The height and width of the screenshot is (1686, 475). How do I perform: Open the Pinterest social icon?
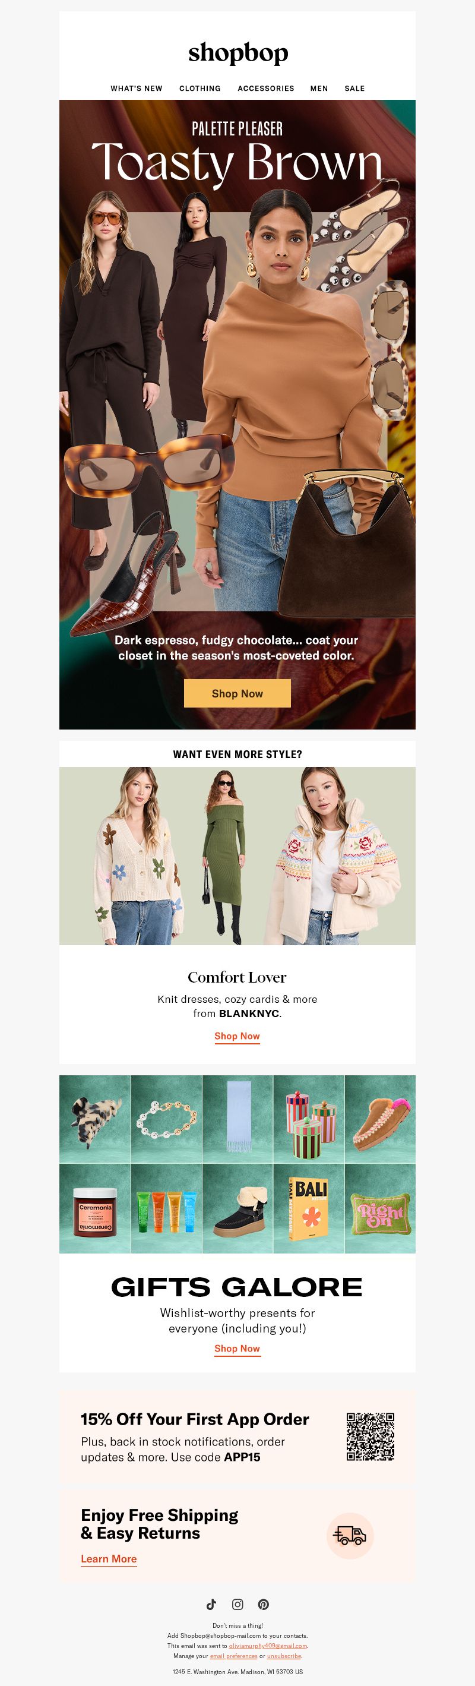click(263, 1603)
